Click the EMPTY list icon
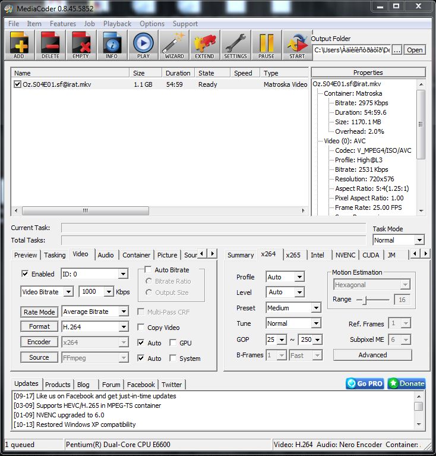Viewport: 436px width, 456px height. point(81,45)
